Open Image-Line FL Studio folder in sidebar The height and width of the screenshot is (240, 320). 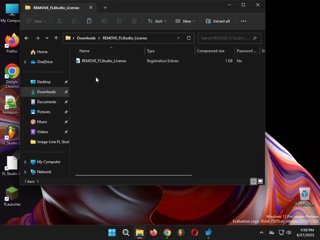pos(50,142)
